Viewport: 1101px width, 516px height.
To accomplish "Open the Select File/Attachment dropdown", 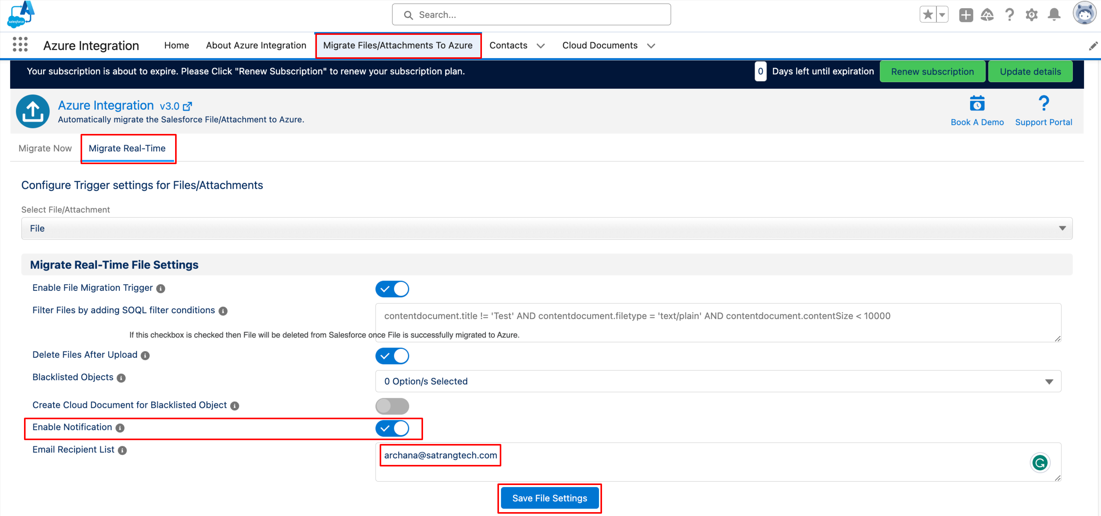I will (x=547, y=228).
